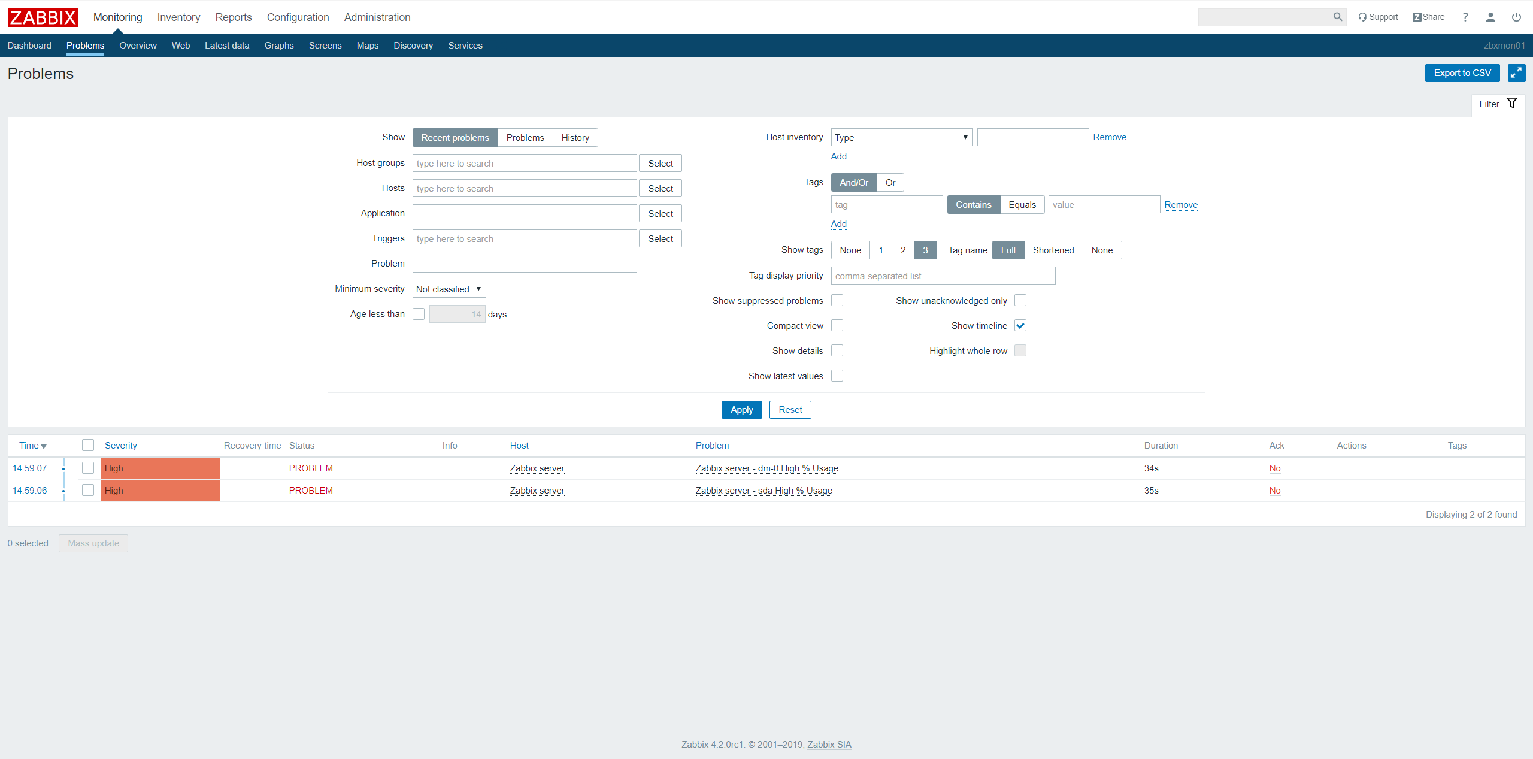Focus the Problem text field
Screen dimensions: 1533x759
[525, 264]
